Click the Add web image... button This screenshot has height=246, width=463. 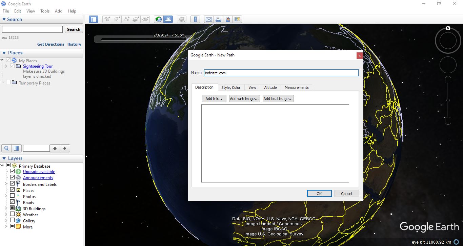coord(244,99)
